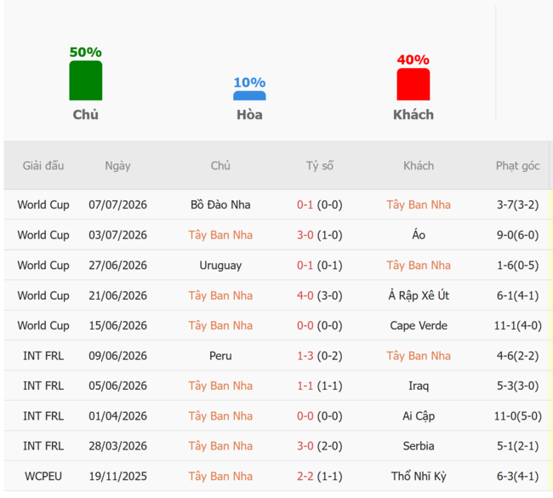Select the Giải đấu column header
The image size is (553, 498).
coord(43,165)
